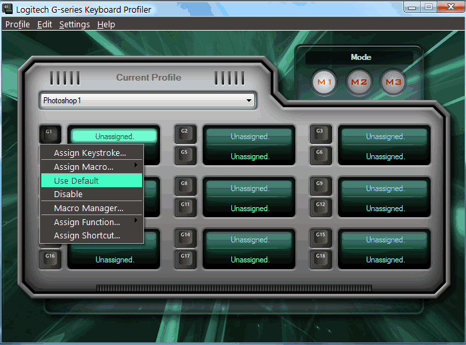The image size is (466, 345).
Task: Choose Assign Shortcut... in context menu
Action: (91, 236)
